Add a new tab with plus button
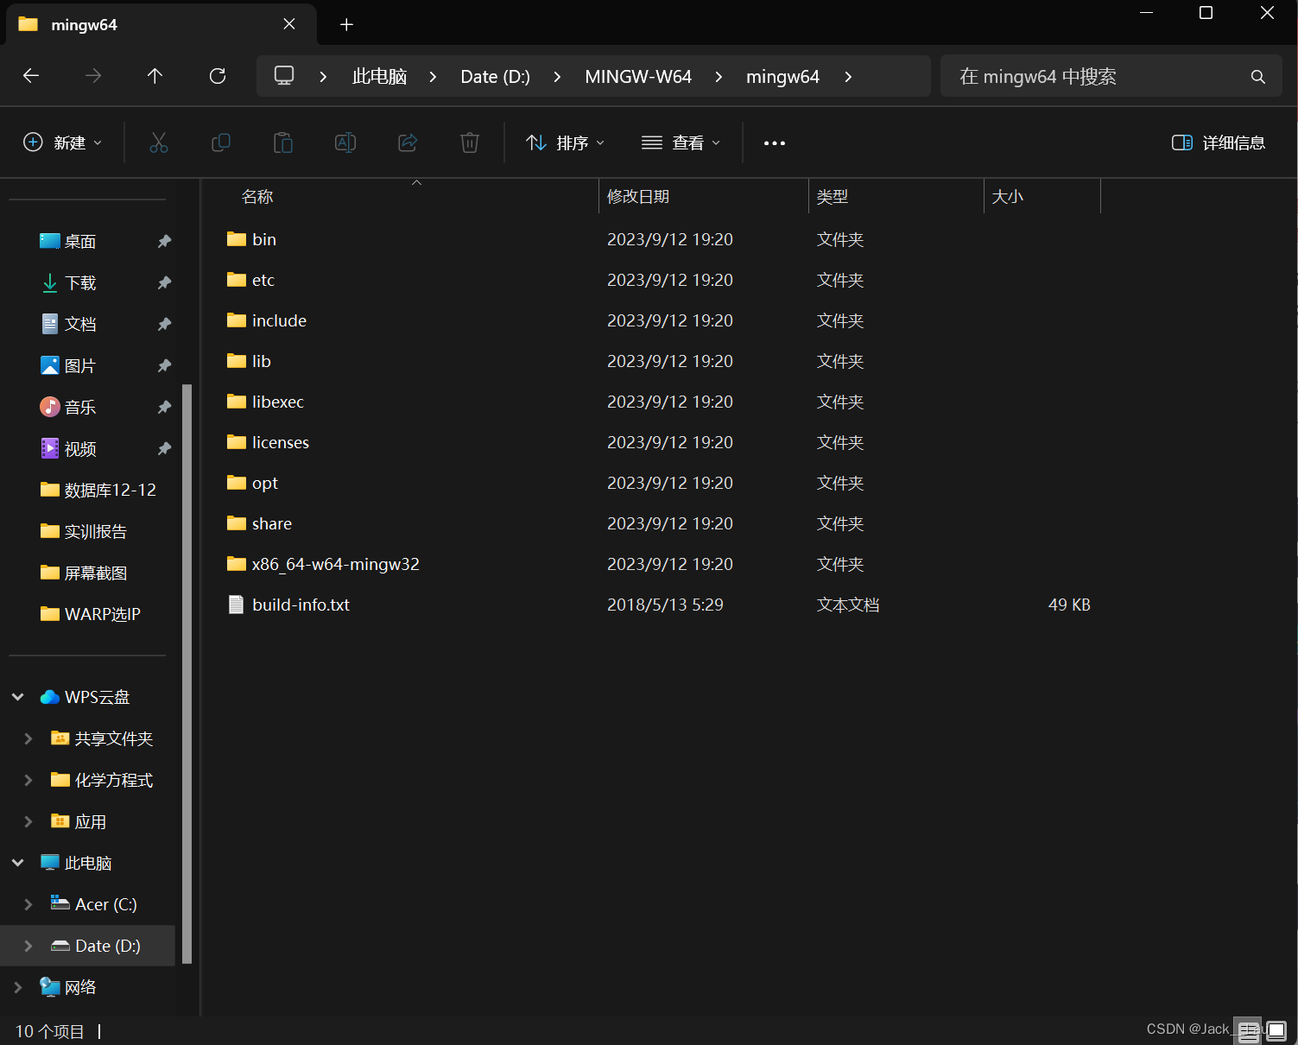This screenshot has width=1298, height=1045. 346,25
